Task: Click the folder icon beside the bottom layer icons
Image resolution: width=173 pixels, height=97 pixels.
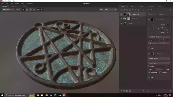Action: coord(130,91)
